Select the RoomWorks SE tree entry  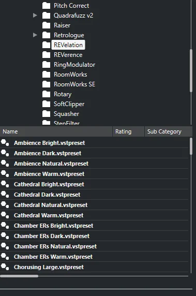(74, 84)
